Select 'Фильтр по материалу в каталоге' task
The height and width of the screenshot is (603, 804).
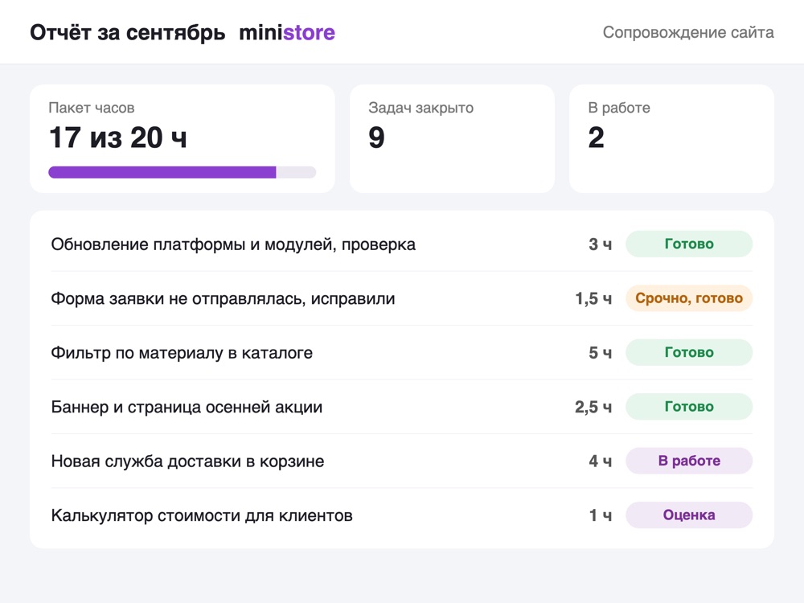coord(401,353)
